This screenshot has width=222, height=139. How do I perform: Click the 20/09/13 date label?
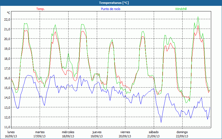[x=125, y=136]
